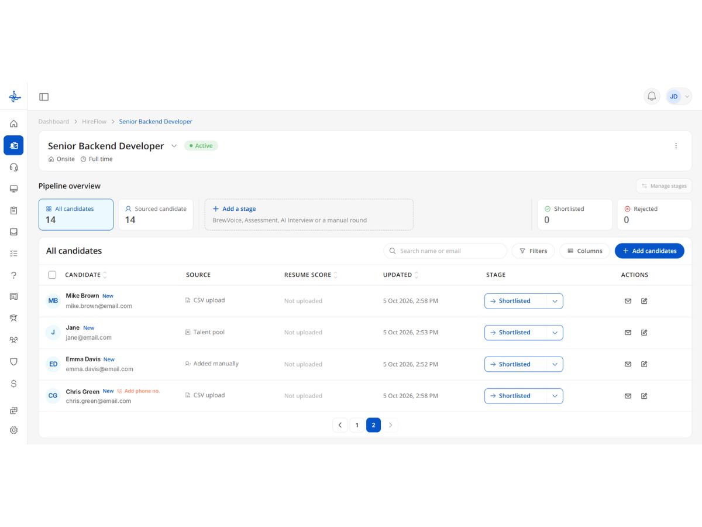Go to the HireFlow breadcrumb

click(x=94, y=122)
